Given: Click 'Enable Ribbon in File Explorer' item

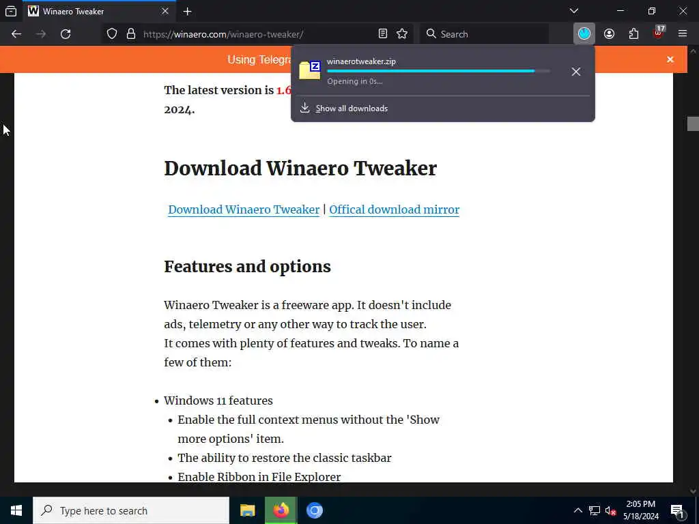Looking at the screenshot, I should coord(259,477).
